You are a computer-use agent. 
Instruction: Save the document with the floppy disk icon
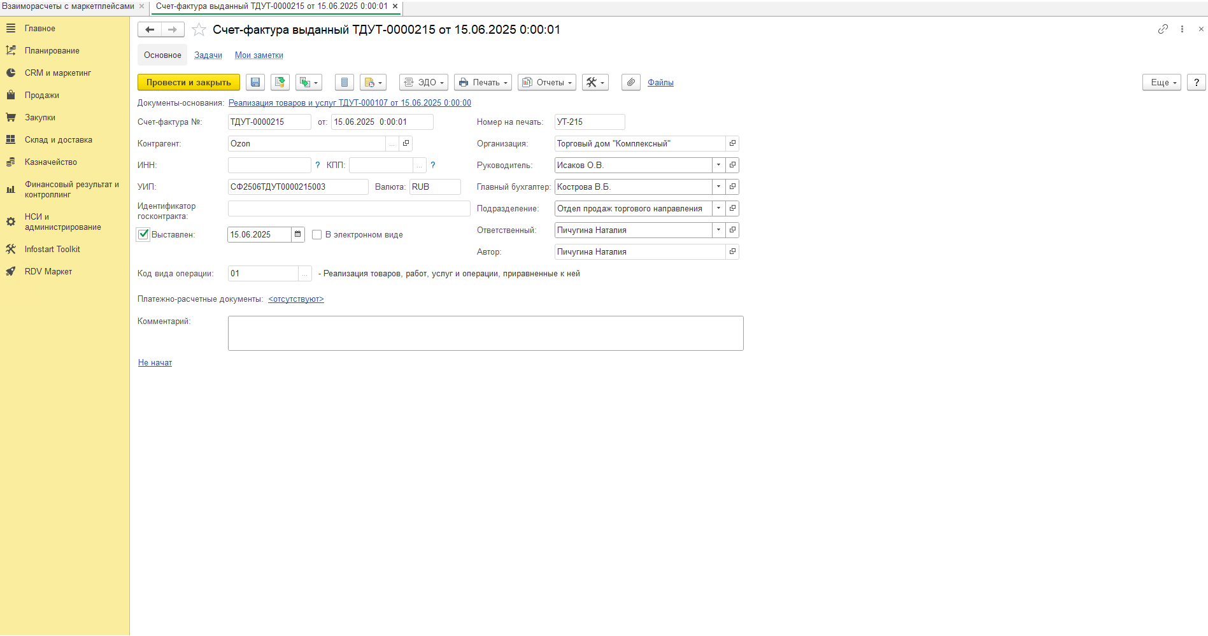pyautogui.click(x=255, y=82)
